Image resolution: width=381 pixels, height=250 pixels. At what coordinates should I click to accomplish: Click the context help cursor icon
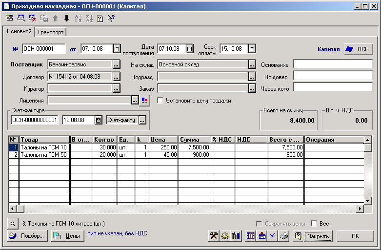click(111, 19)
